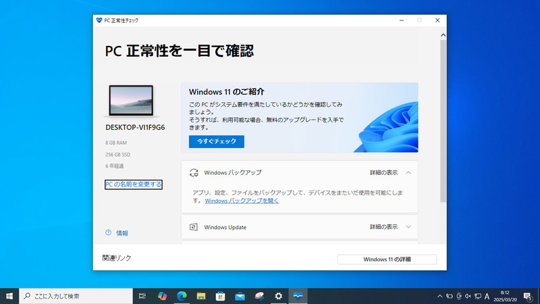Image resolution: width=540 pixels, height=304 pixels.
Task: Click the Windows 11 のご紹介 heading
Action: tap(226, 92)
